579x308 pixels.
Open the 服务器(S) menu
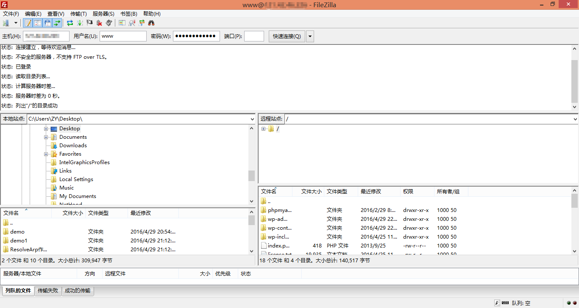point(103,14)
